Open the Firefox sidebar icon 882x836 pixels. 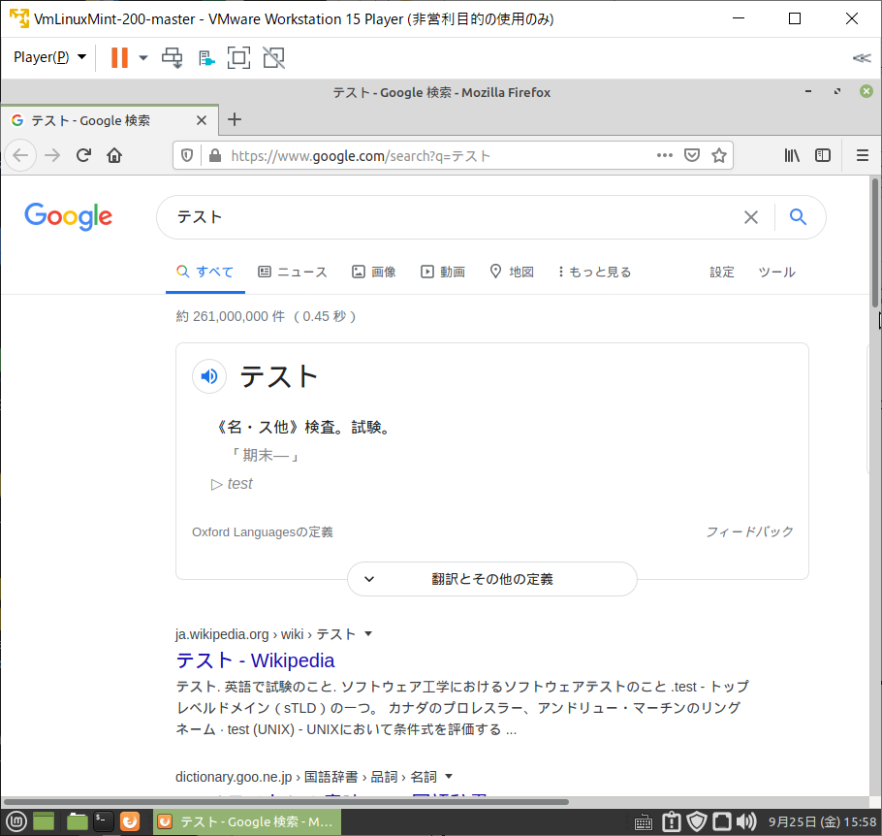823,155
